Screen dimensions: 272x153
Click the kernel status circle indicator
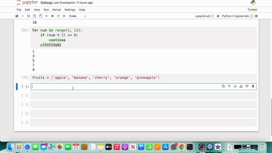click(x=252, y=16)
